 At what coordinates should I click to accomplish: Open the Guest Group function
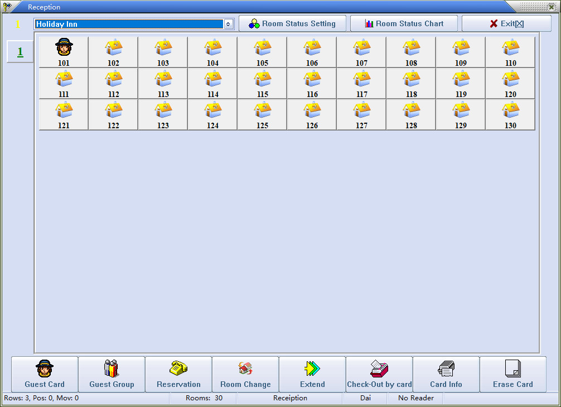[112, 374]
